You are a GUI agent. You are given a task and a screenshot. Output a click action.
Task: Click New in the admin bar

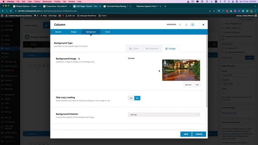(44, 16)
